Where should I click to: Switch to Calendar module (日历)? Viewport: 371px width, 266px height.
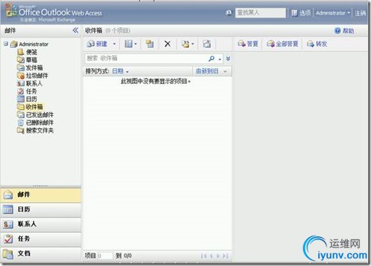[41, 210]
